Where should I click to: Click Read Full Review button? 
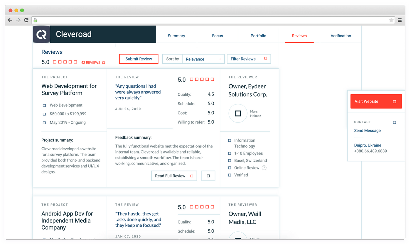174,176
